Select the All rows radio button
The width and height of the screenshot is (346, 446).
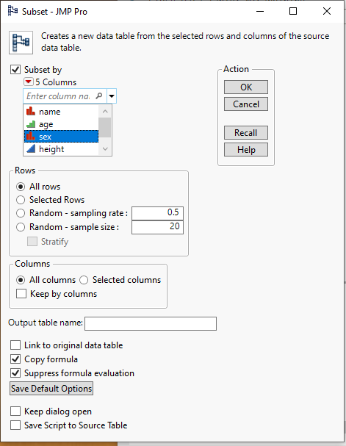click(21, 187)
